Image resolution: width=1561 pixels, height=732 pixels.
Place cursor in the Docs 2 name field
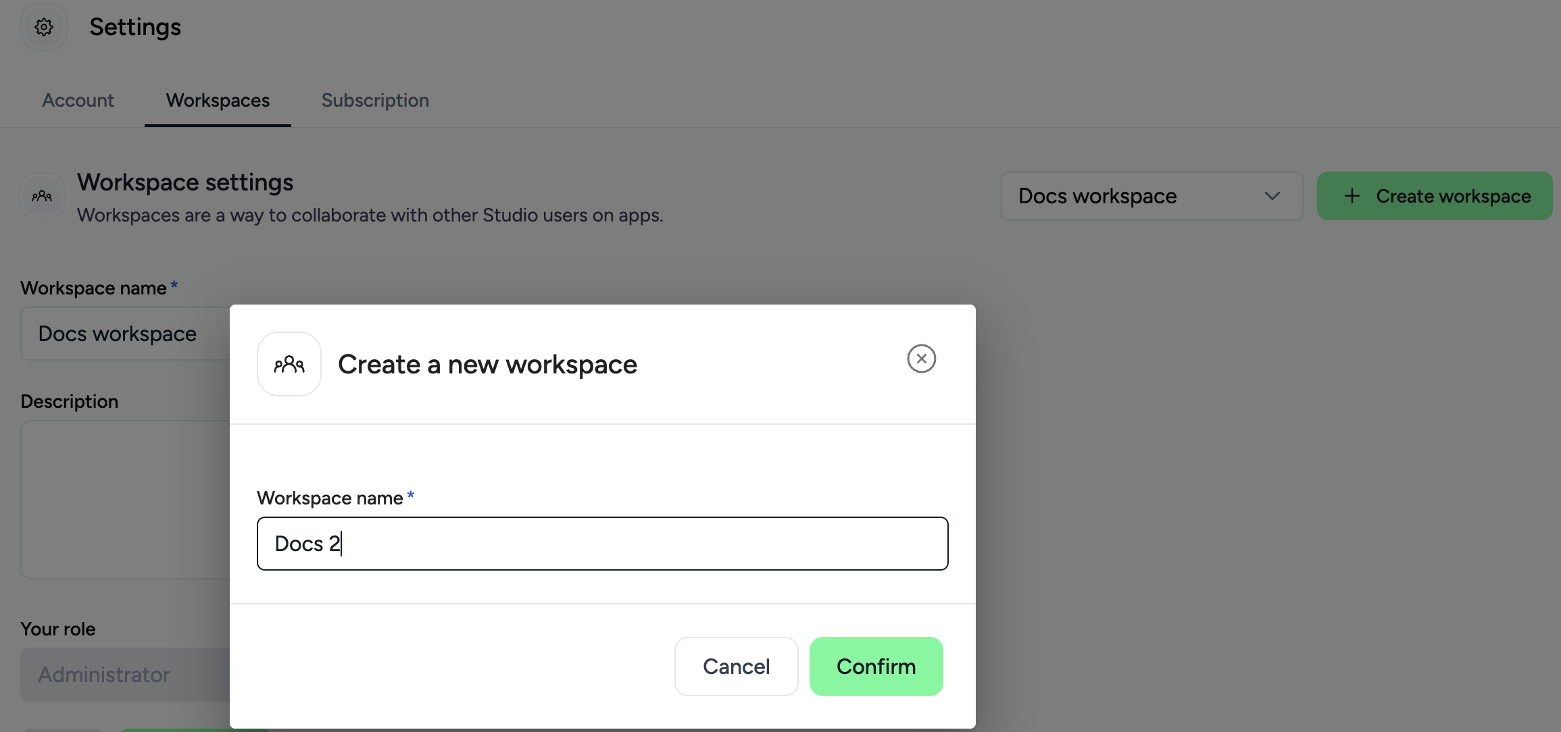coord(602,544)
